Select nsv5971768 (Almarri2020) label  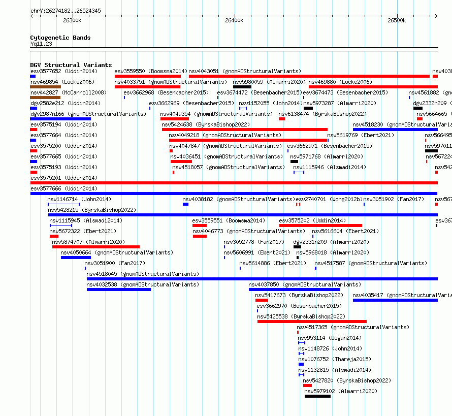click(x=327, y=156)
